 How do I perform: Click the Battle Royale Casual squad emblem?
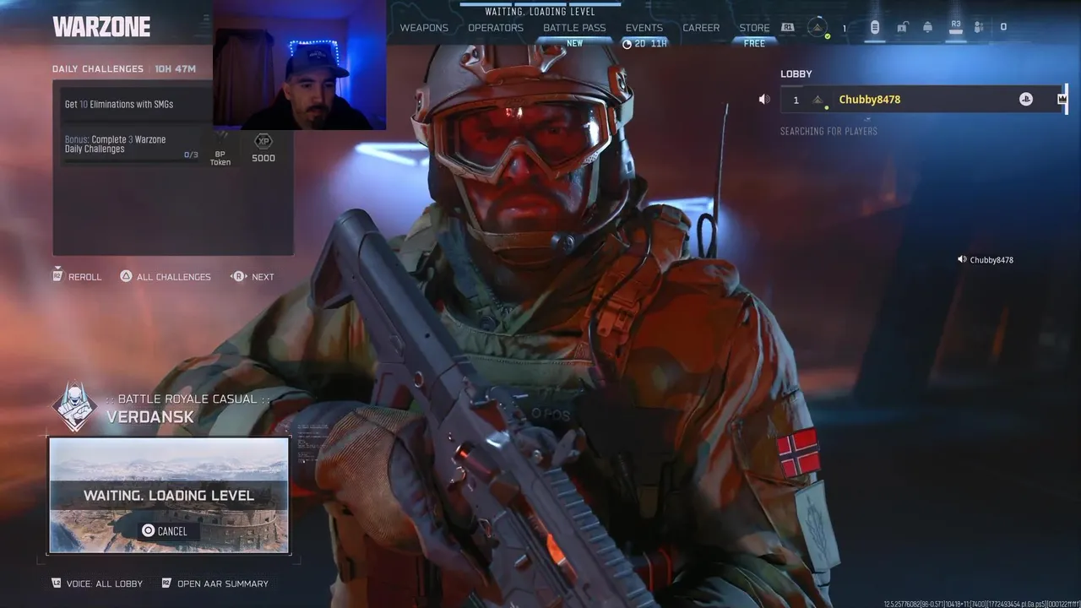point(74,407)
